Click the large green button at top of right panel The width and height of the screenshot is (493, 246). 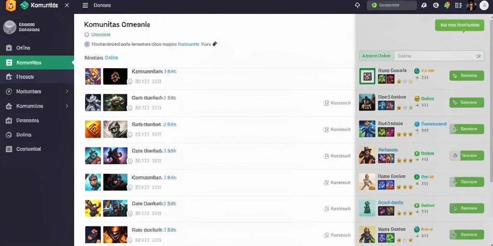(459, 25)
